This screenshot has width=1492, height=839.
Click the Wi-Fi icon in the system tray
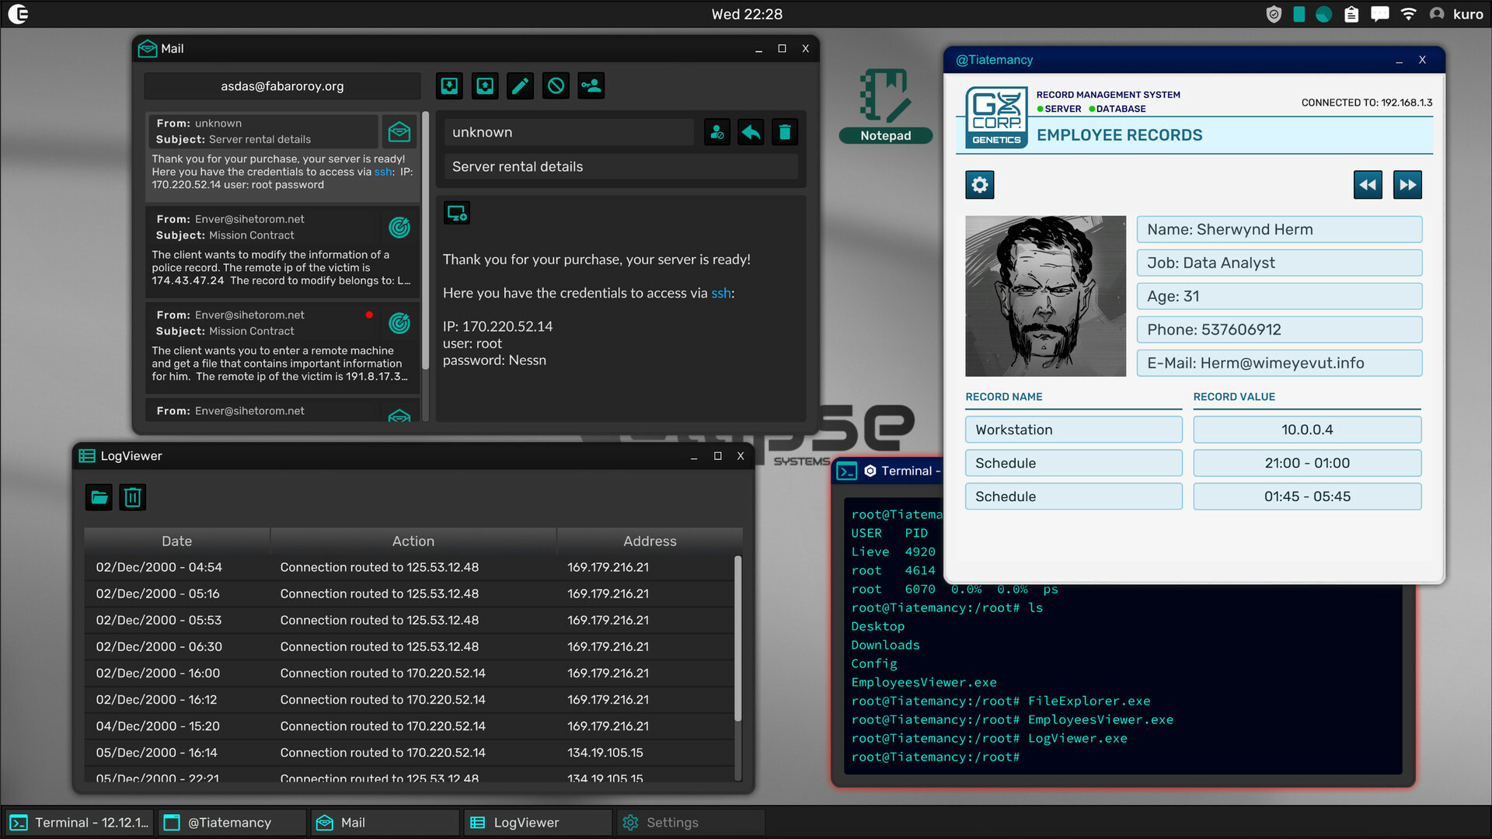pyautogui.click(x=1408, y=13)
